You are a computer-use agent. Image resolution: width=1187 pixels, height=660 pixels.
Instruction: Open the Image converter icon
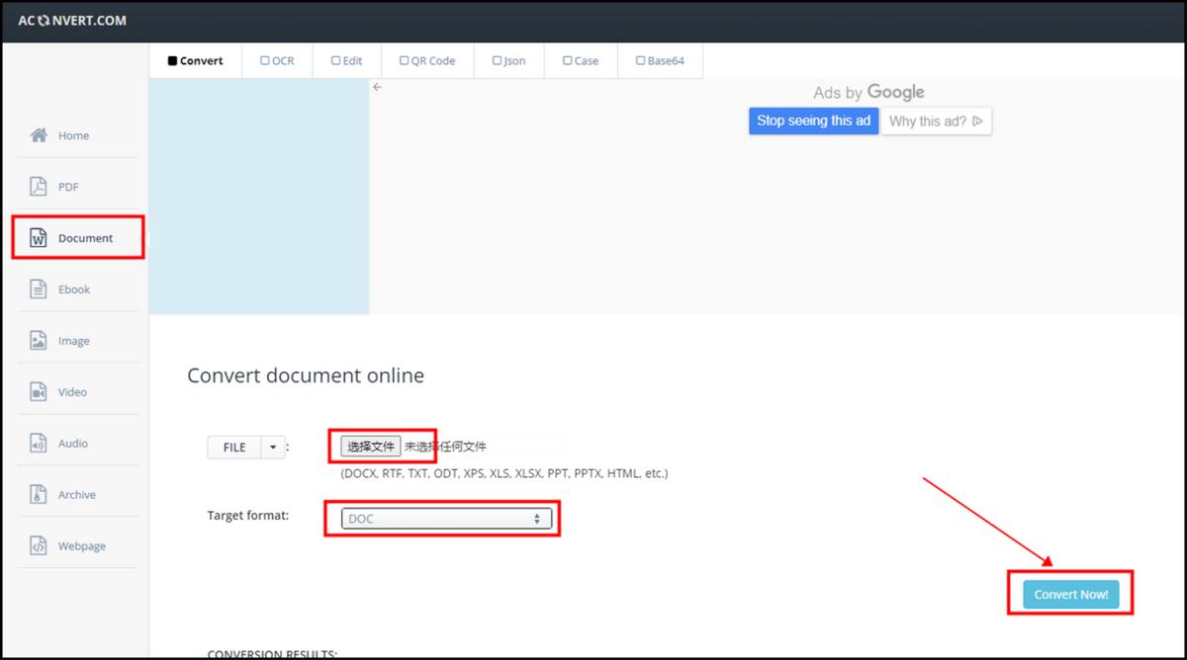pyautogui.click(x=39, y=341)
